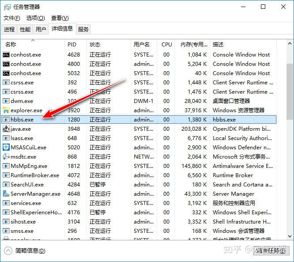Click NETW... user name cell

143,157
